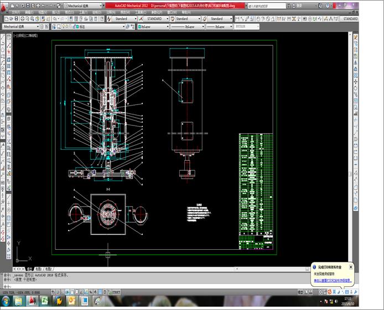This screenshot has height=310, width=384.
Task: Open the Text Style manager icon
Action: pos(109,19)
